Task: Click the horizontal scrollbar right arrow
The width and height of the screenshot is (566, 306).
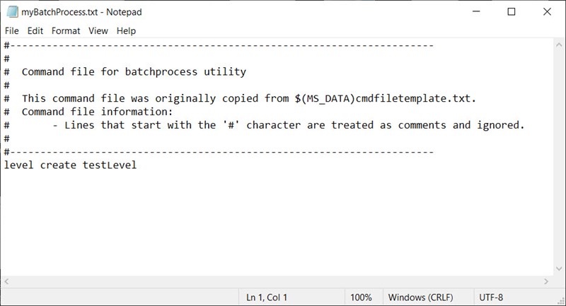Action: [546, 281]
